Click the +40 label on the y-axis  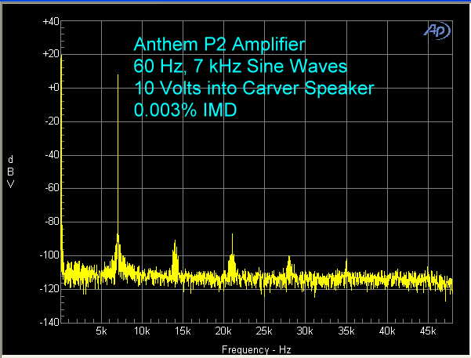(50, 22)
